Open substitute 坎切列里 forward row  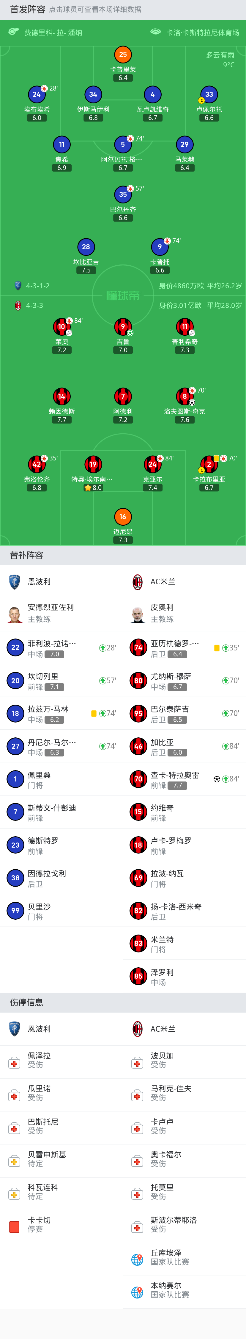click(61, 681)
